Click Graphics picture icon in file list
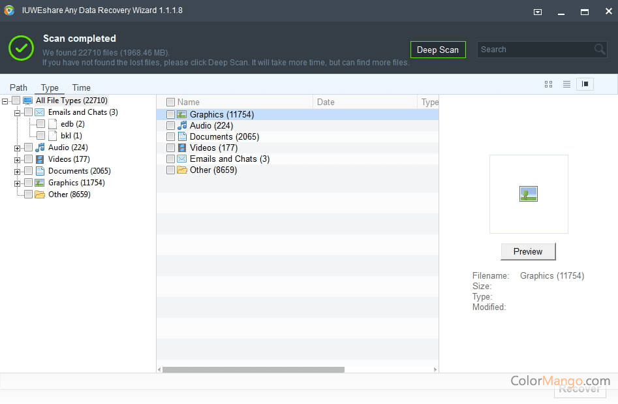 point(182,115)
